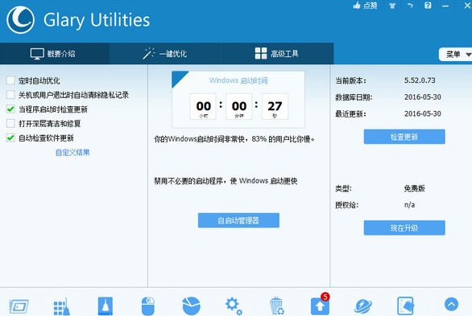Click the 现在升级 button
The width and height of the screenshot is (472, 316).
(404, 228)
